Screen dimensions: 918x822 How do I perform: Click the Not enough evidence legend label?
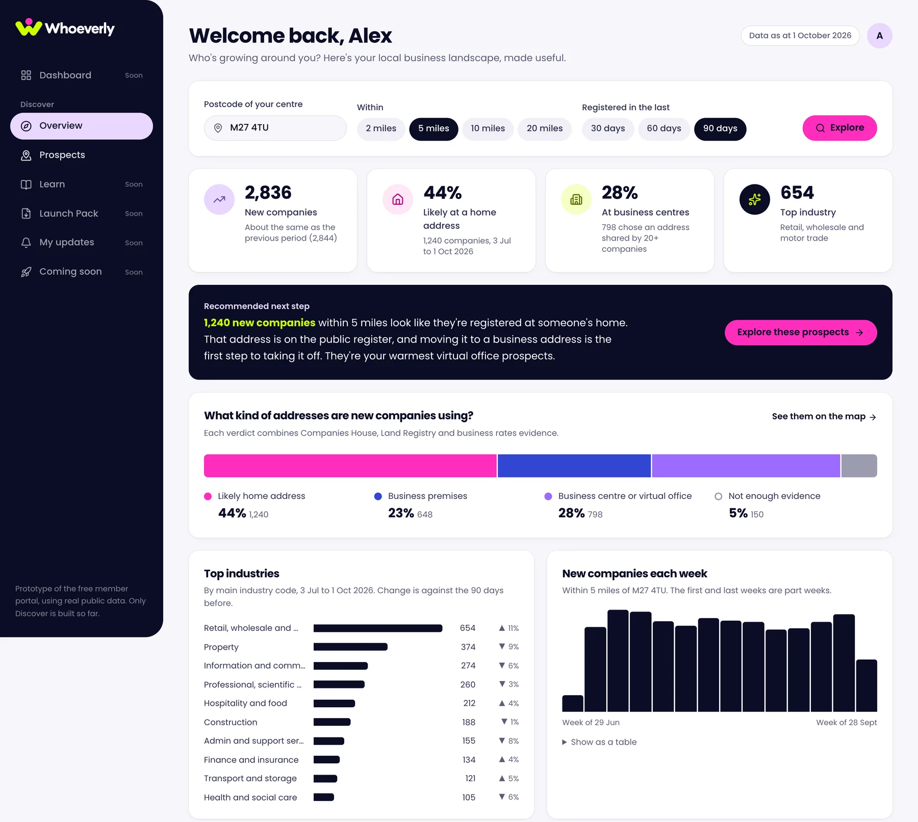[774, 496]
